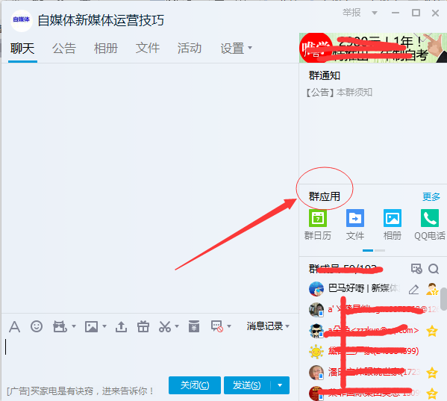This screenshot has width=447, height=401.
Task: Click the top banner advertisement
Action: [373, 48]
